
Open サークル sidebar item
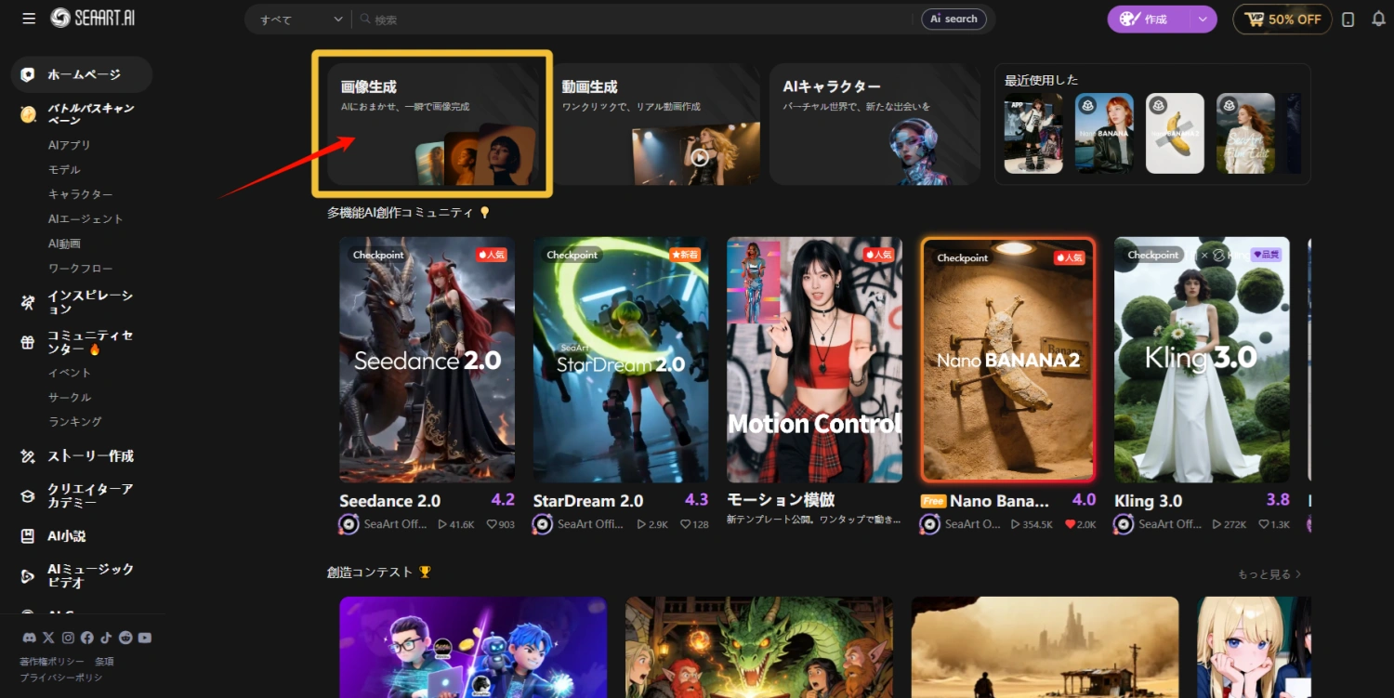(70, 398)
